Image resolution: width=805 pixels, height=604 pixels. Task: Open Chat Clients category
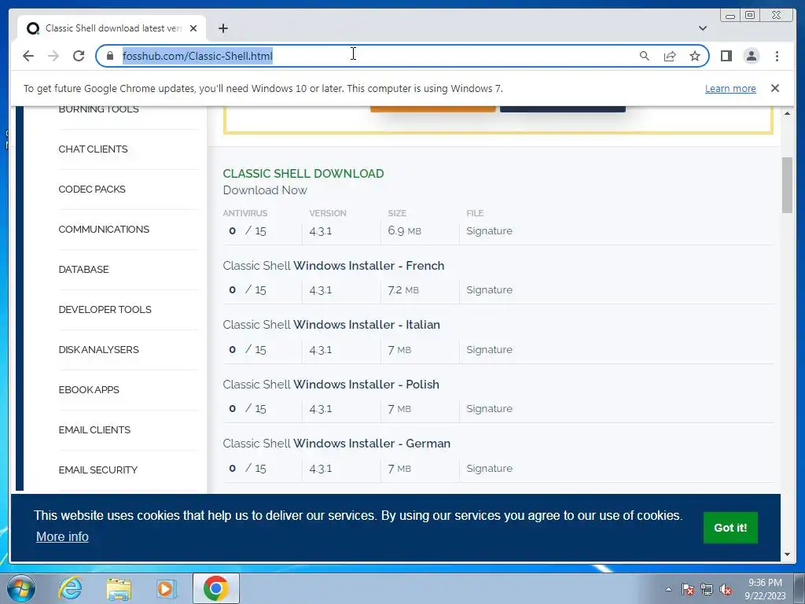click(x=93, y=149)
